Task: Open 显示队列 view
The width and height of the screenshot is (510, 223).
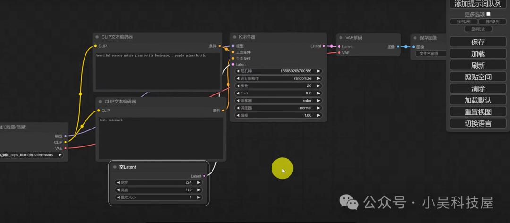Action: 493,21
